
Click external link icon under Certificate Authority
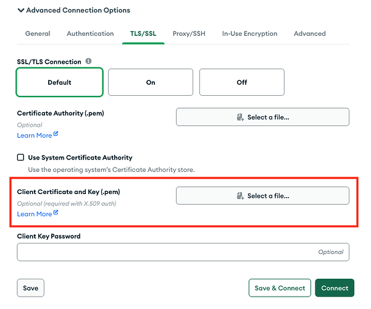[x=56, y=134]
